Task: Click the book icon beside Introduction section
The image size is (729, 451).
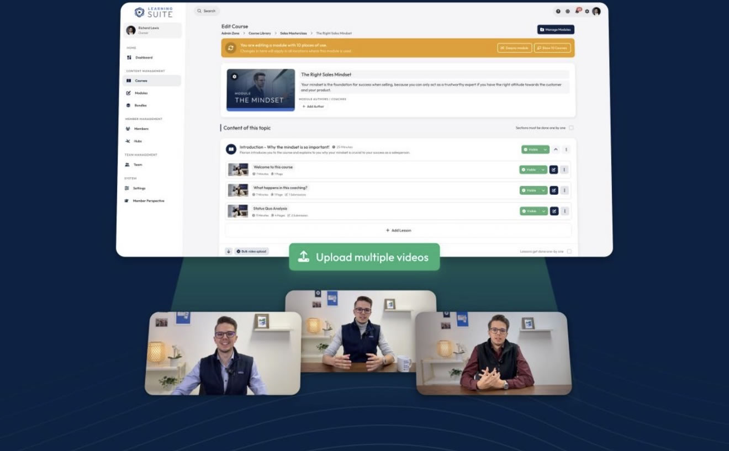Action: click(x=231, y=149)
